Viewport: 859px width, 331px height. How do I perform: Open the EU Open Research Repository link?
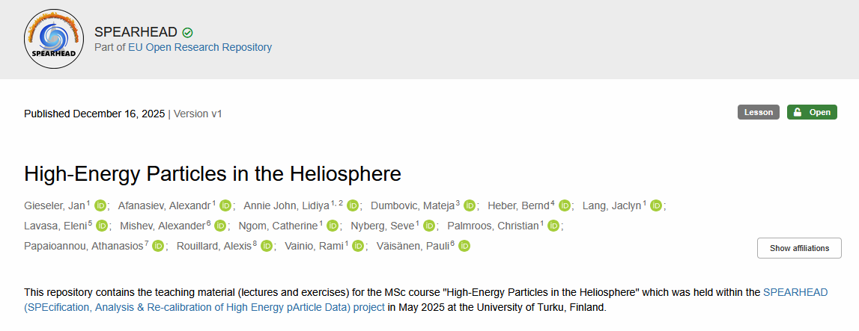click(x=200, y=47)
